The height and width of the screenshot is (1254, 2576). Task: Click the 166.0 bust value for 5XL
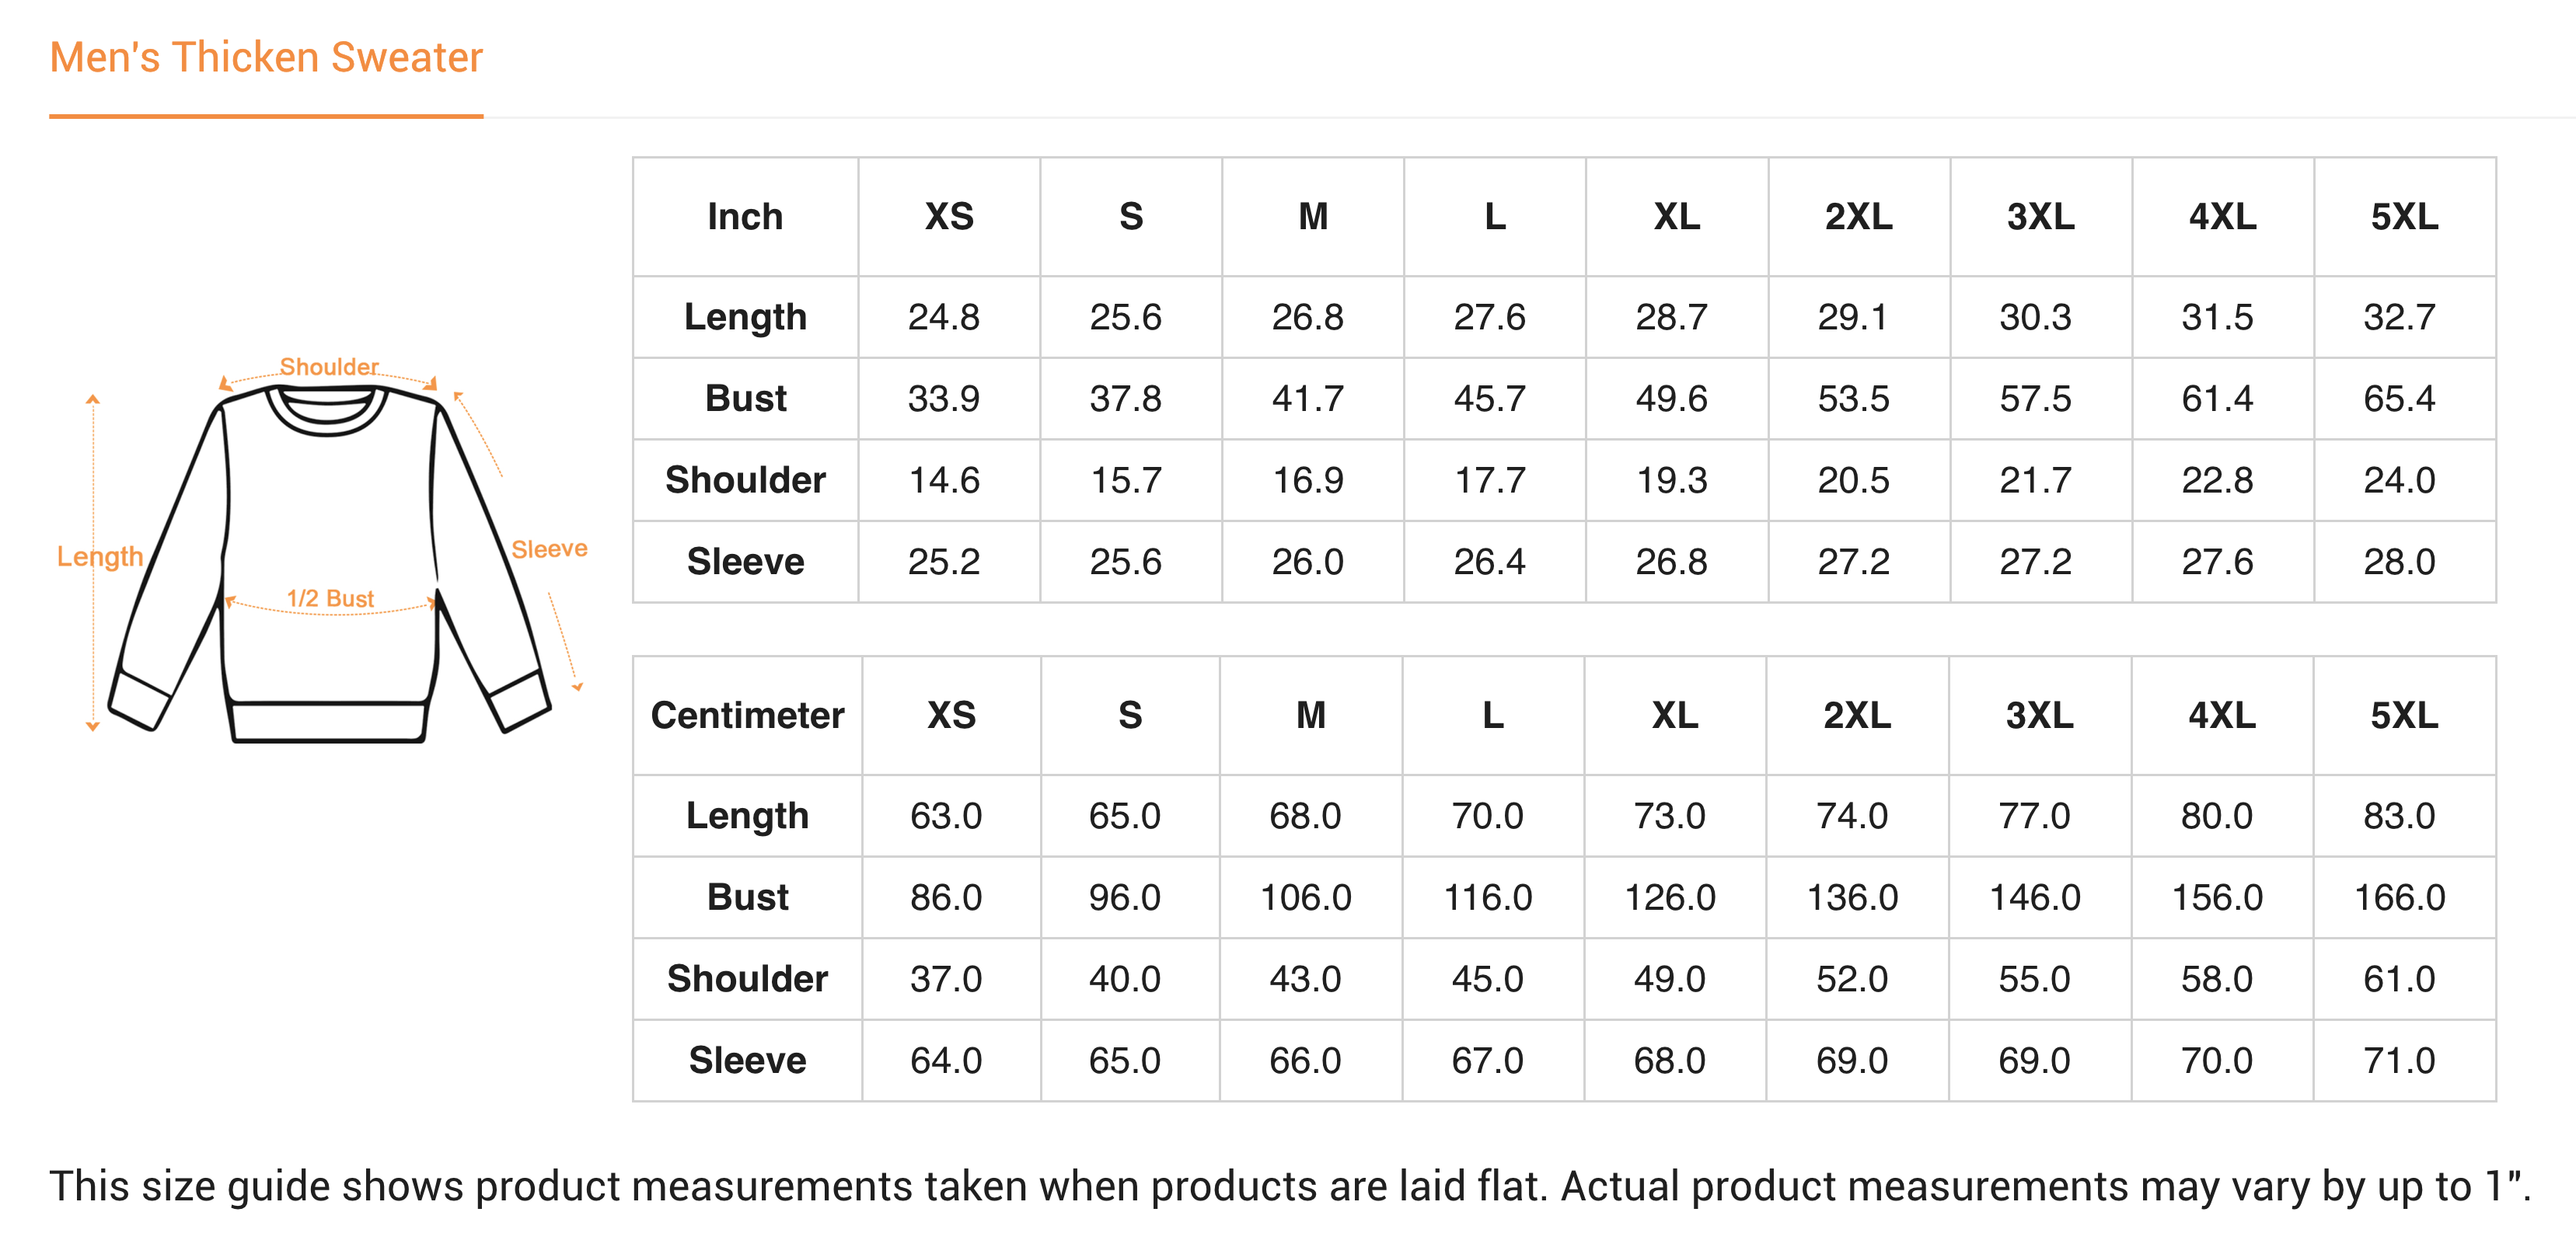click(2399, 897)
